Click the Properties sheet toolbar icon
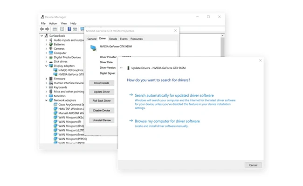Viewport: 303px width, 186px height. 62,29
